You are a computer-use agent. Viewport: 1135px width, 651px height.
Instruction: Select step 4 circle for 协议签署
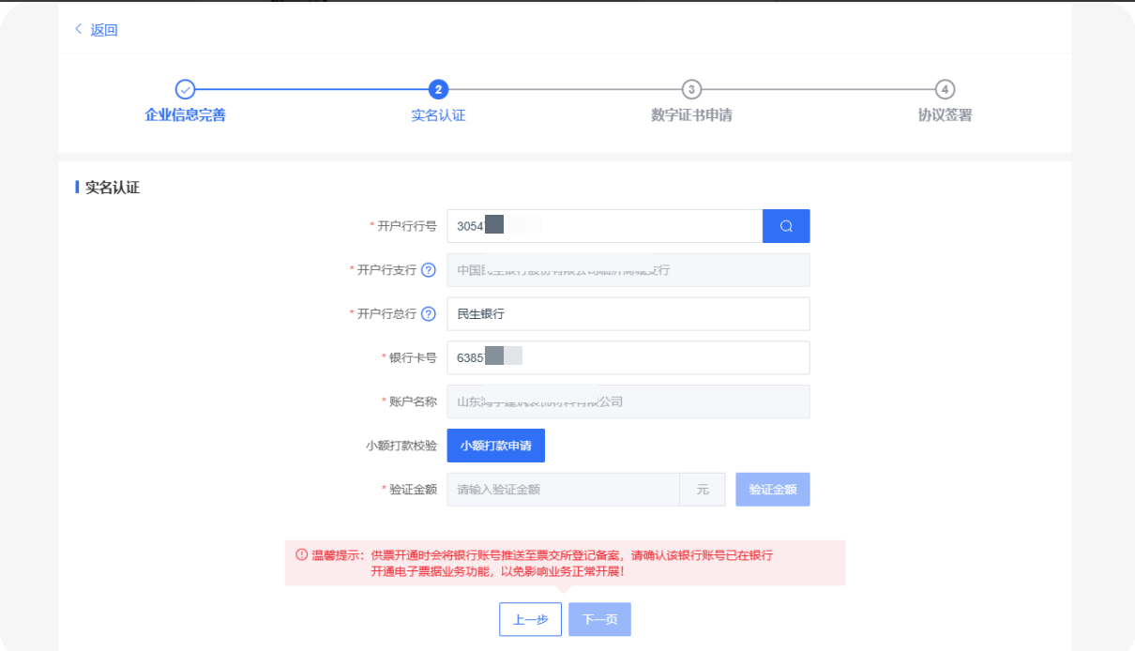coord(946,89)
